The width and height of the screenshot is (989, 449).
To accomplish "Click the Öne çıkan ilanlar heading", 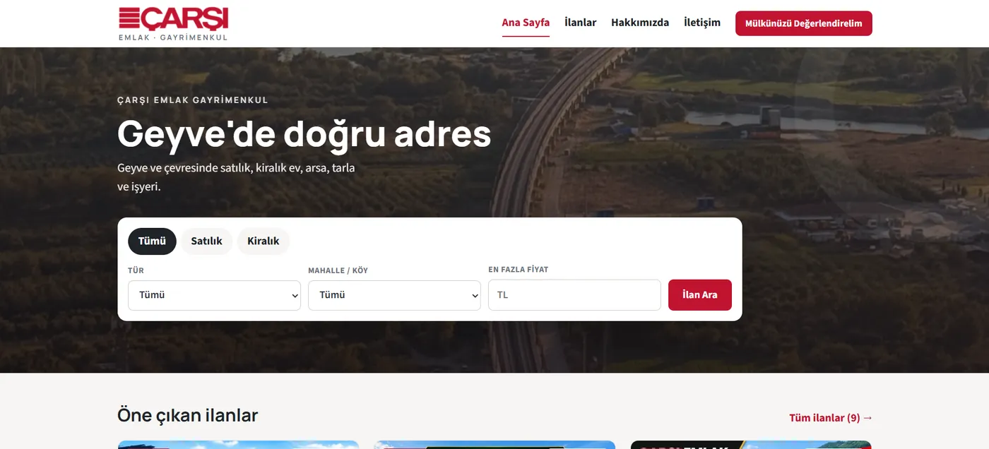I will pyautogui.click(x=188, y=415).
